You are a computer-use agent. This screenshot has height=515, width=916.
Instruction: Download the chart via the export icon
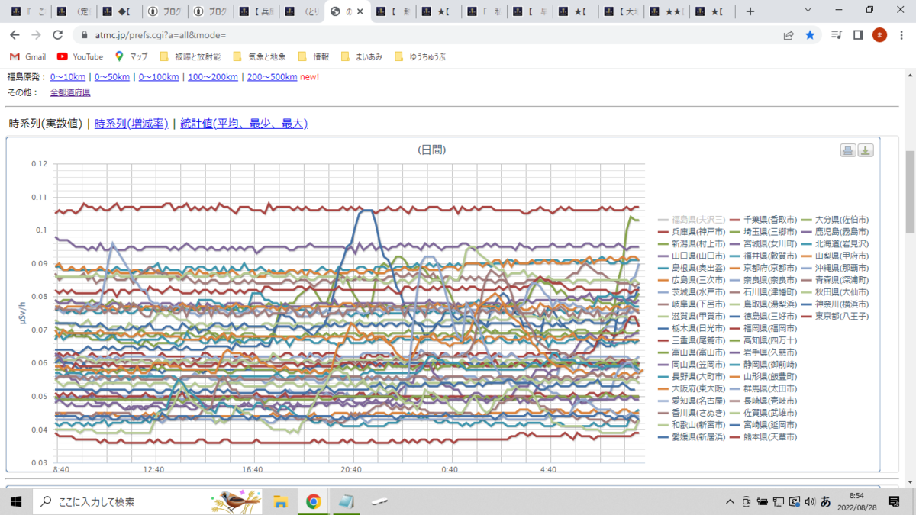click(865, 150)
